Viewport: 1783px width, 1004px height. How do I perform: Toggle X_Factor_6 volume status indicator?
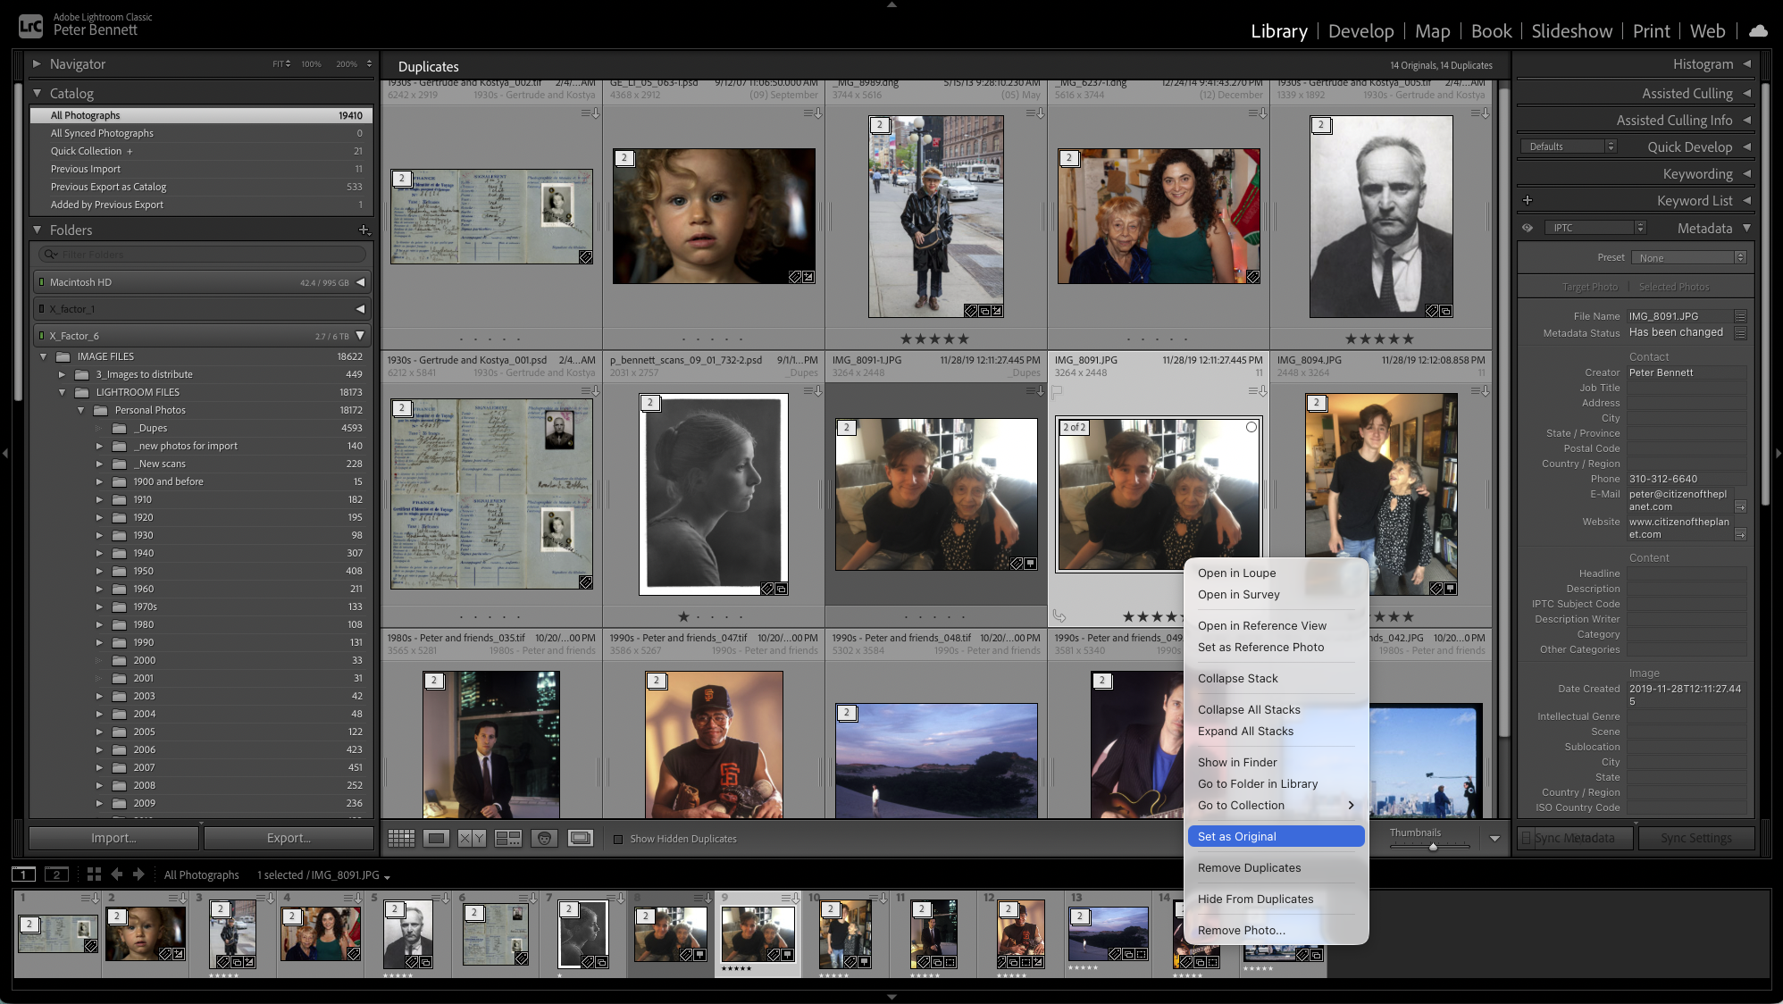coord(41,336)
